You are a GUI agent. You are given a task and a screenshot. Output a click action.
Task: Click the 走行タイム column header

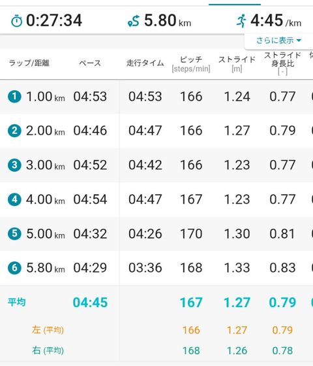[145, 63]
